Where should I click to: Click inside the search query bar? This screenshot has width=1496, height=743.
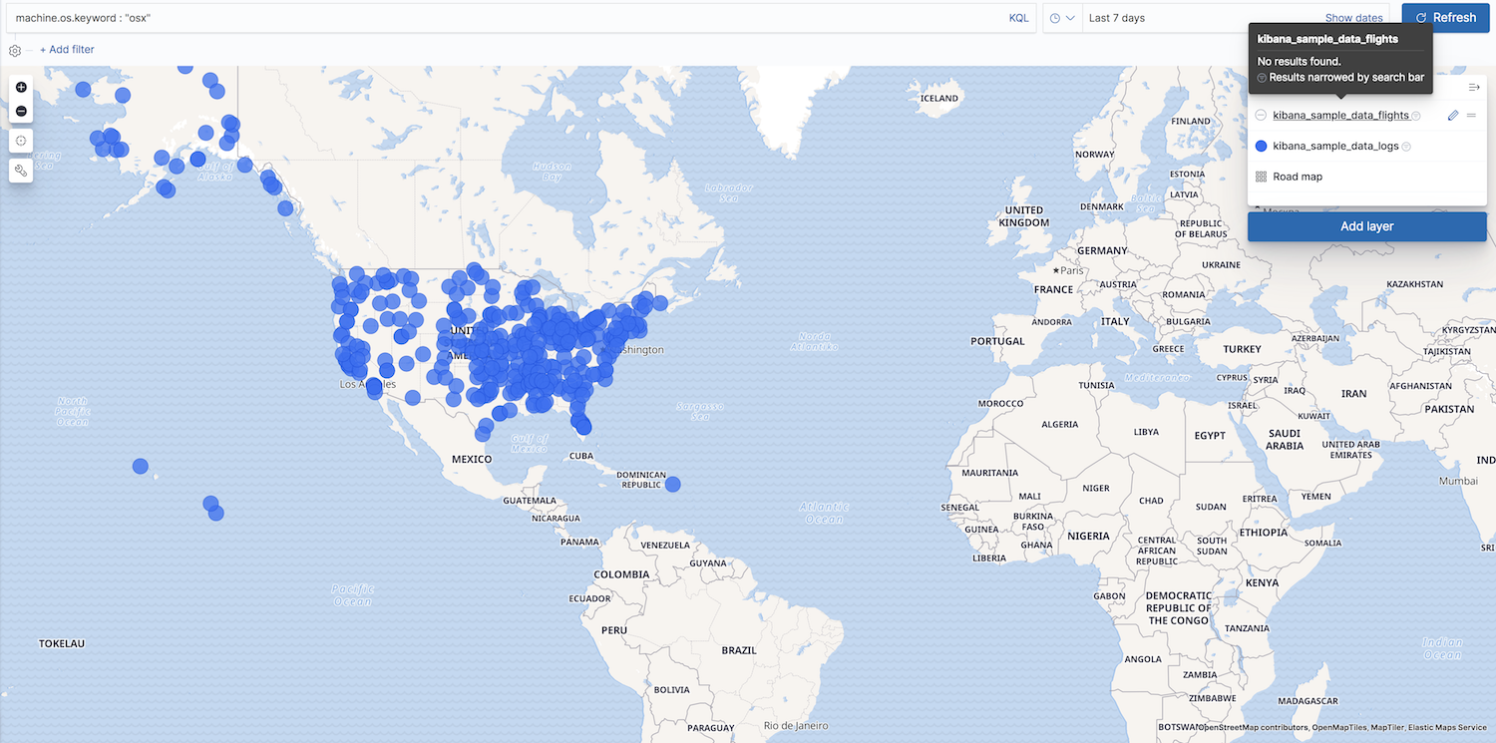tap(399, 17)
